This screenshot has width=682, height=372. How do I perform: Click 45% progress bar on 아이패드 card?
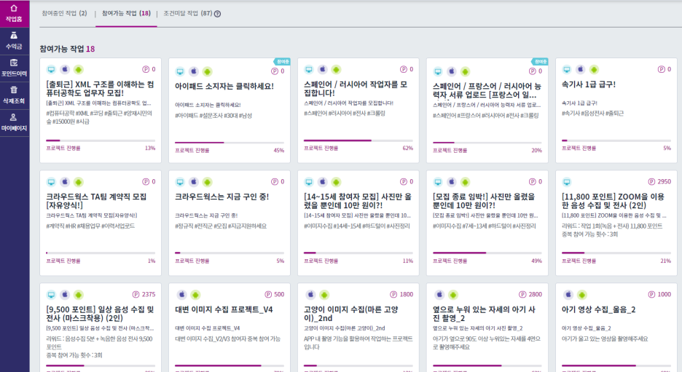230,143
